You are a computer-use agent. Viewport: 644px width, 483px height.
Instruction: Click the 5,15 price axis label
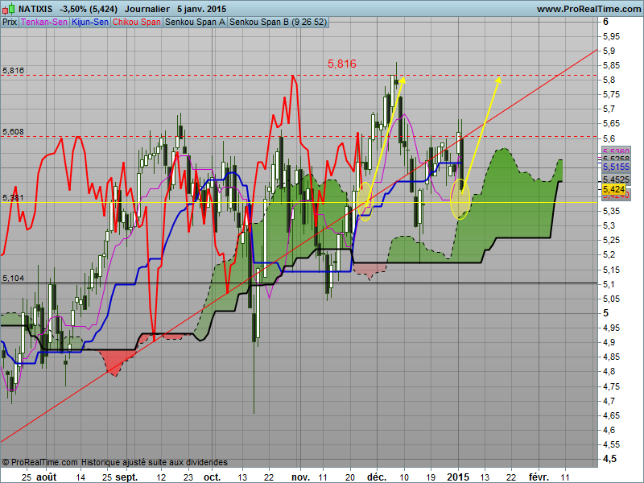(x=611, y=270)
